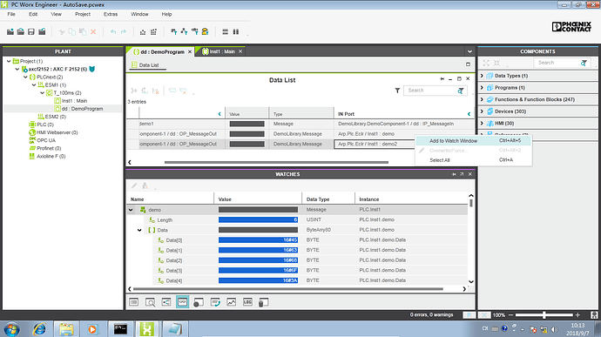Open Internet Explorer from the taskbar
This screenshot has width=601, height=337.
(x=39, y=329)
